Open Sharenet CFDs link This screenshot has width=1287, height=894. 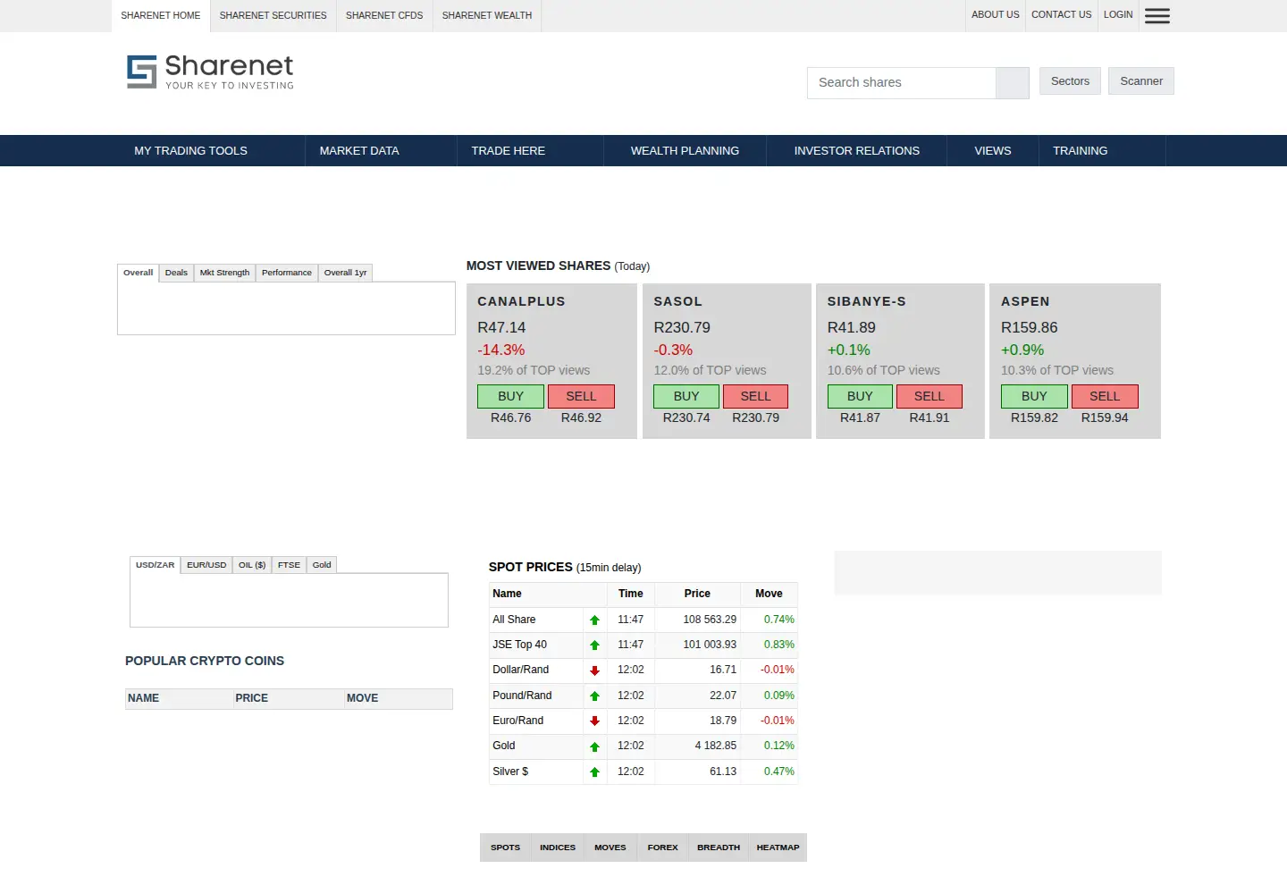[384, 15]
